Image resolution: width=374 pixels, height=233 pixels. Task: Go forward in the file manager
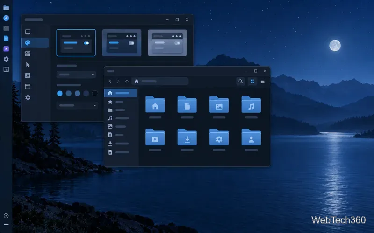coord(118,81)
